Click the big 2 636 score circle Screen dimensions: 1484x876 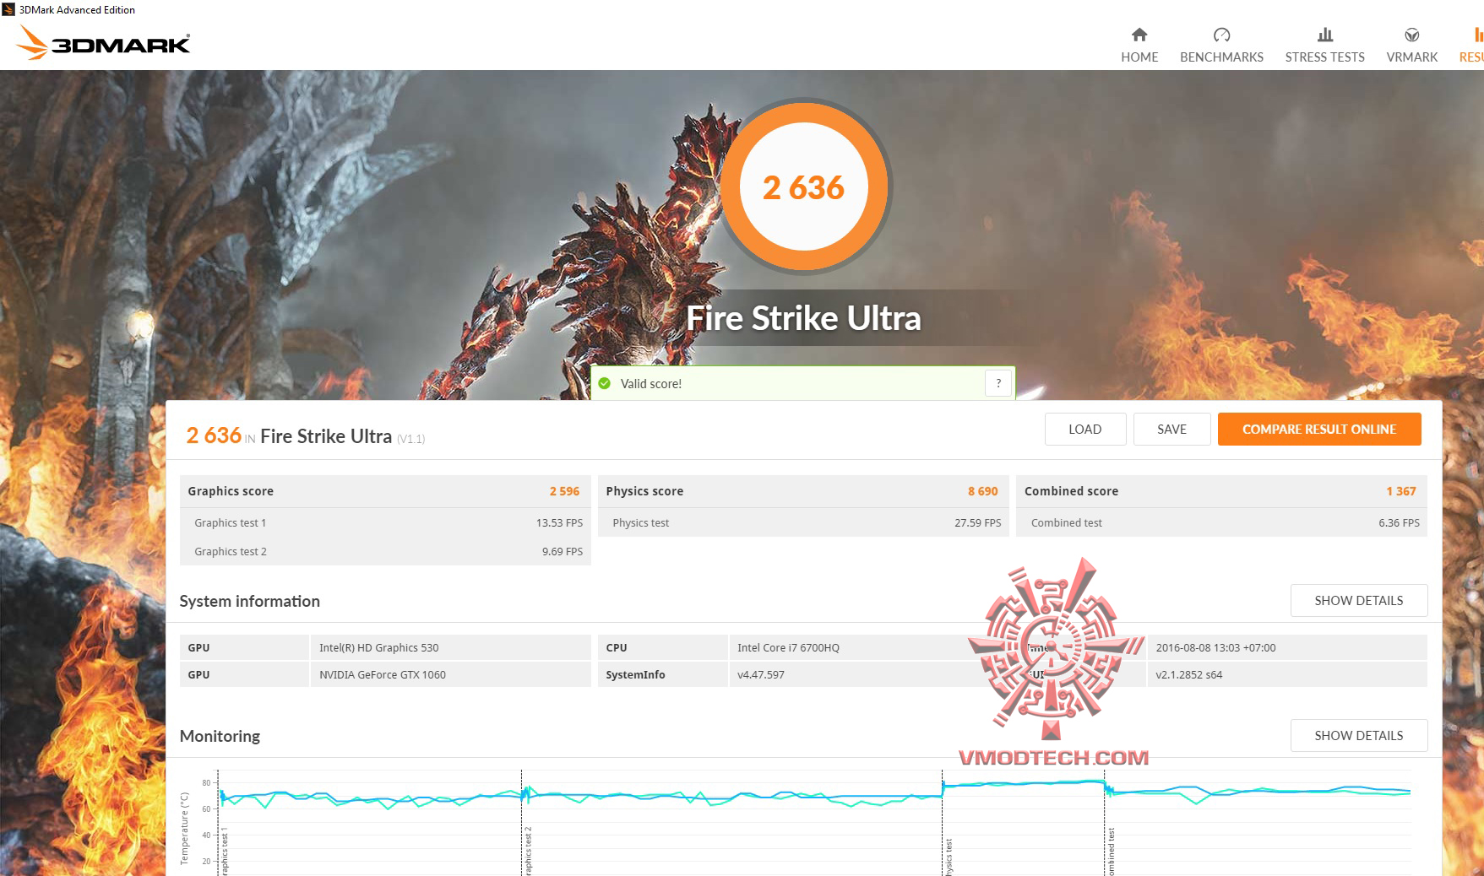(x=804, y=187)
